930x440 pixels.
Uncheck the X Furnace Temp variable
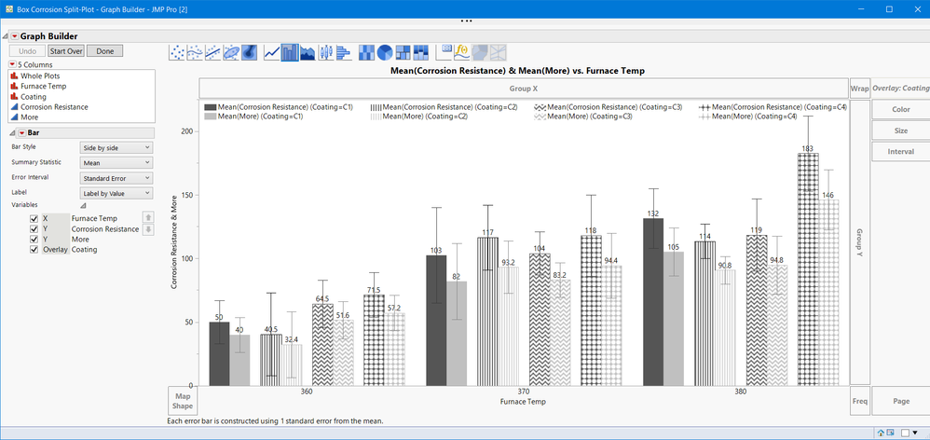click(34, 218)
